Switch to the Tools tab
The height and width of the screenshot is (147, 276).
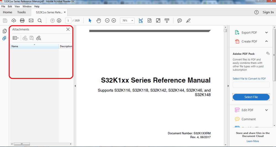[22, 12]
